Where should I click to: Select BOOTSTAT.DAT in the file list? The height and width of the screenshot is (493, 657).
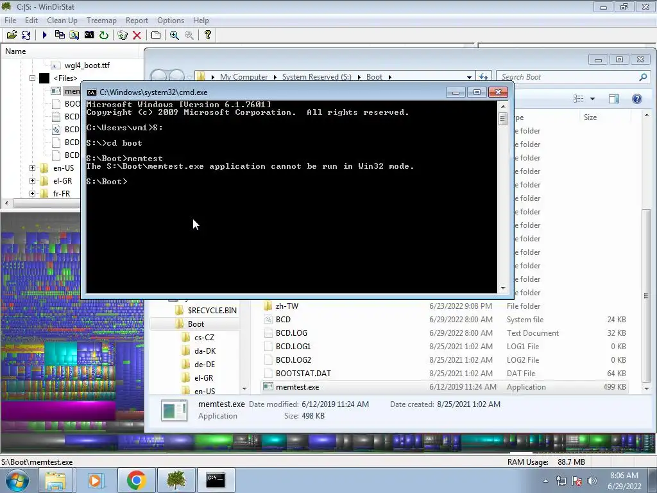coord(303,374)
